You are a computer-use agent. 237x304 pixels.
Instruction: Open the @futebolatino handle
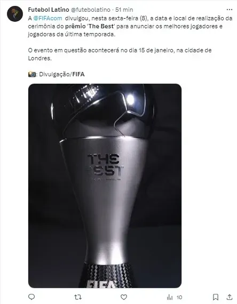tap(90, 10)
